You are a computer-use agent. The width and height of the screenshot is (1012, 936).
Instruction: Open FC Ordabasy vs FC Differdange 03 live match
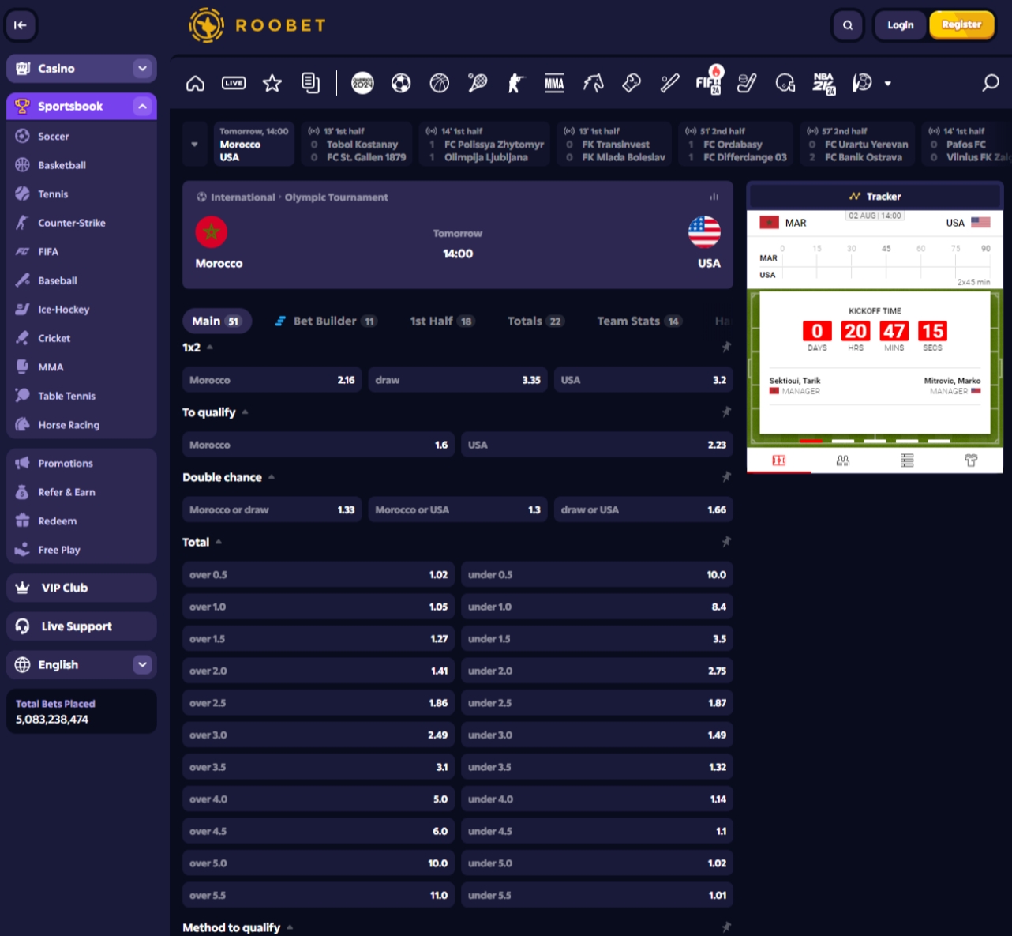coord(737,145)
